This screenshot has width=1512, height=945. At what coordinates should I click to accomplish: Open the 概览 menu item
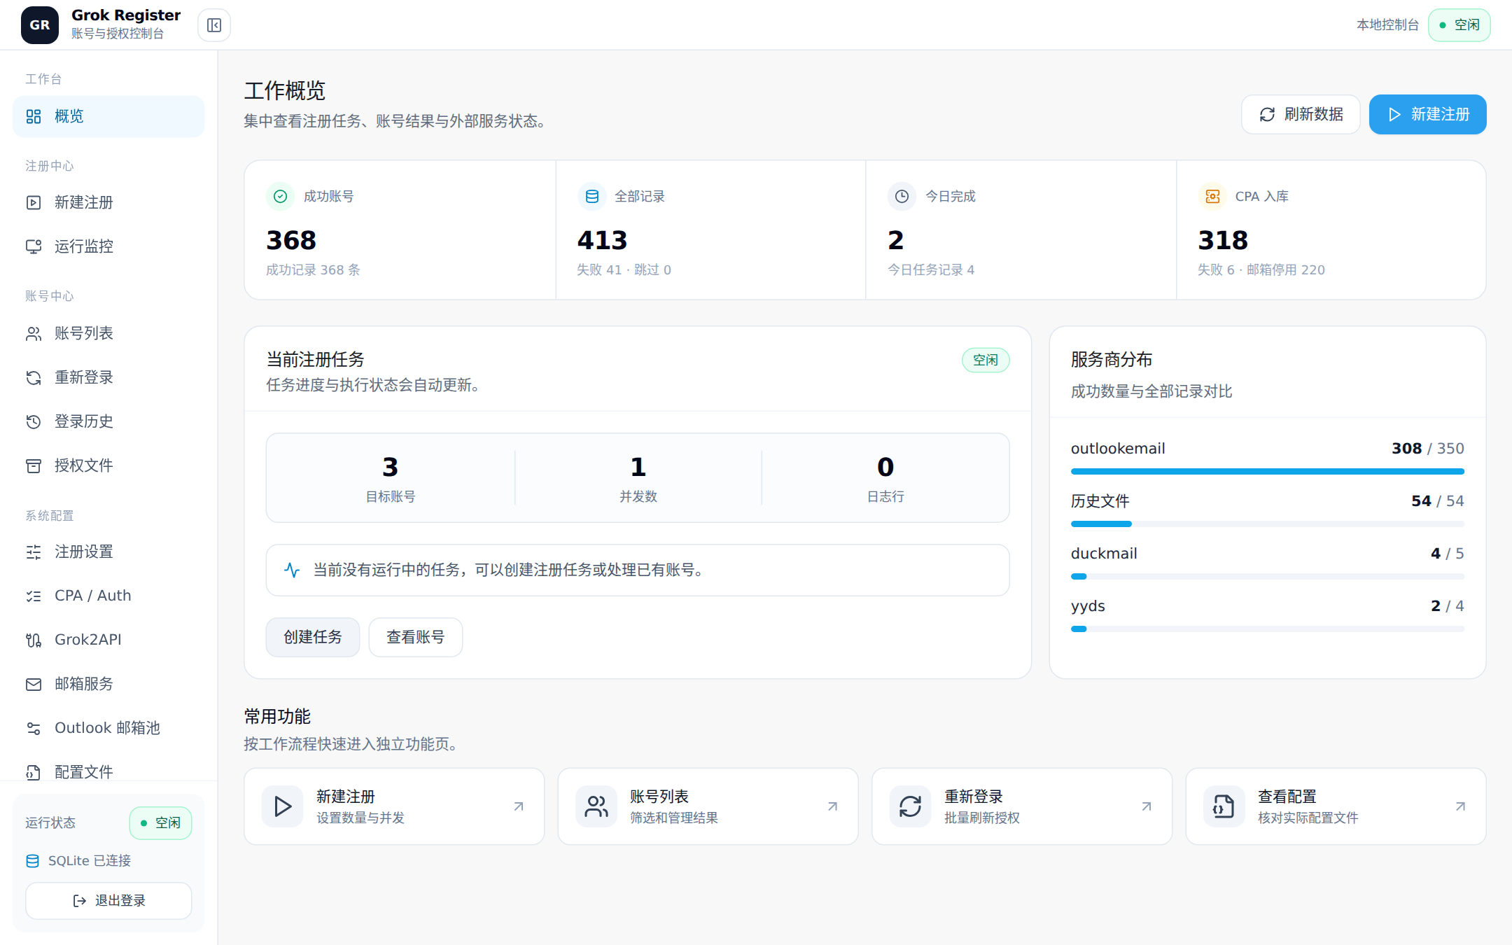108,116
